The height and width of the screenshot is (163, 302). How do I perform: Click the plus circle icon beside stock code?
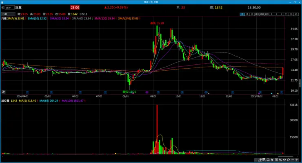(3, 7)
